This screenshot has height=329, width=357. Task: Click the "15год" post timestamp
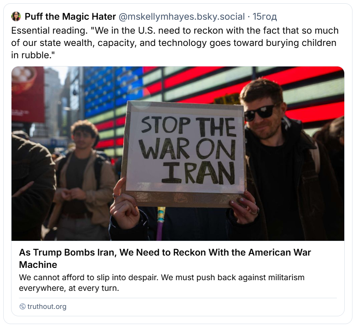(x=265, y=17)
